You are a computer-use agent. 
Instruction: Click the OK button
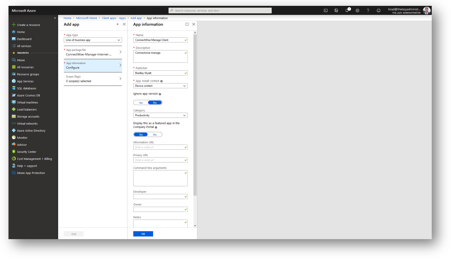[x=143, y=234]
